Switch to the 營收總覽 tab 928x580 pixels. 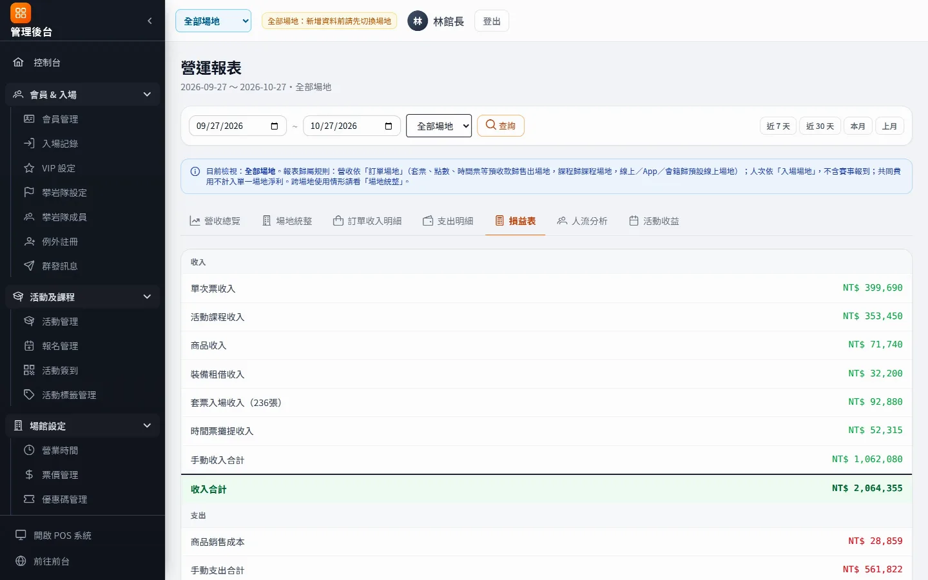215,221
